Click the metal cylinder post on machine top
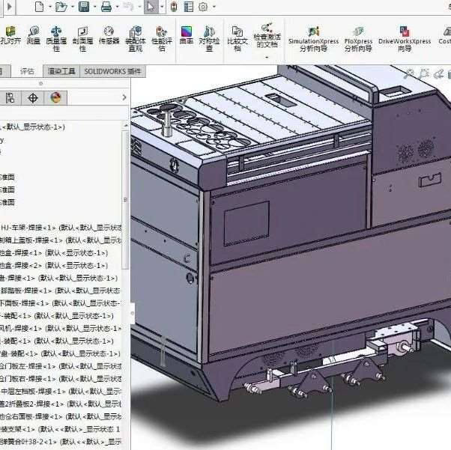Image resolution: width=451 pixels, height=450 pixels. tap(167, 123)
